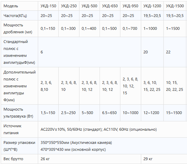Click the УКД-950 model header

click(130, 6)
